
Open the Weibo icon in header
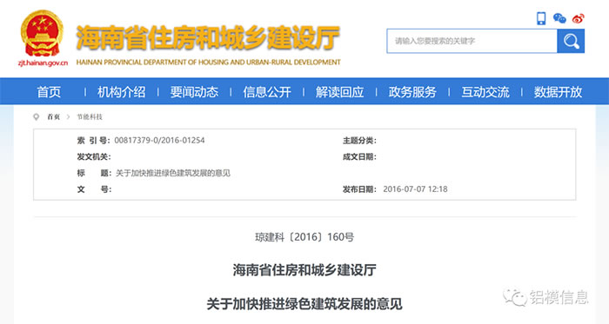tap(579, 18)
